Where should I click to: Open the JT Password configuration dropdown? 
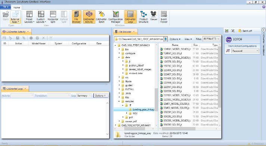point(245,51)
